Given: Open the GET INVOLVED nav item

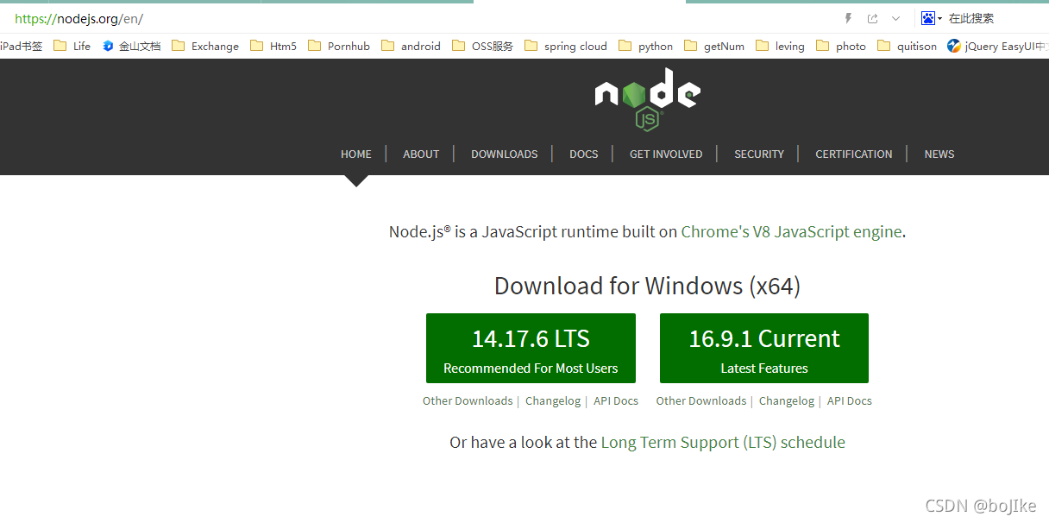Looking at the screenshot, I should (666, 154).
